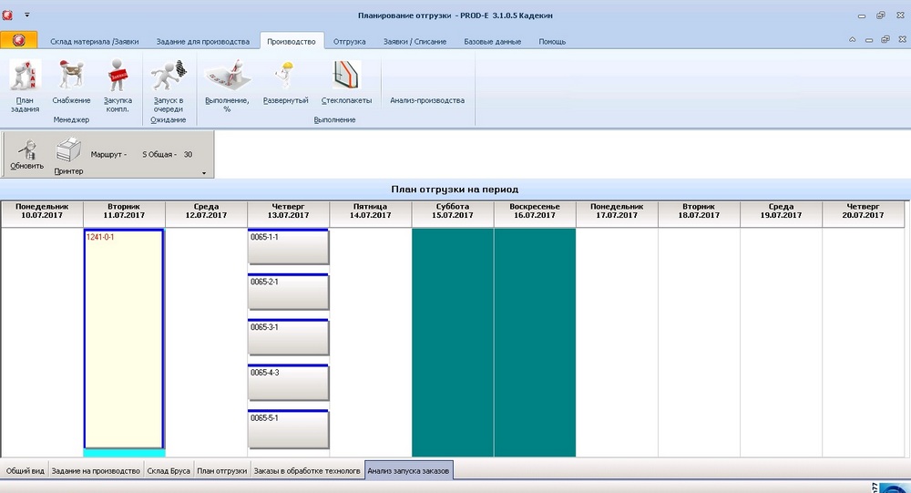Expand the toolbar options arrow below Принтер

204,172
